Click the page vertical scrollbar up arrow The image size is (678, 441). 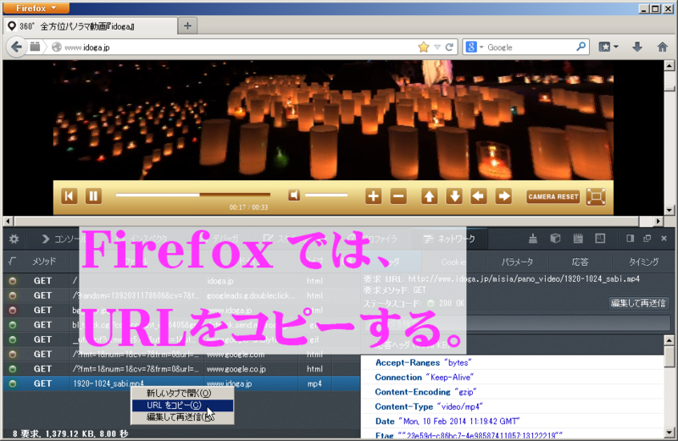click(670, 66)
